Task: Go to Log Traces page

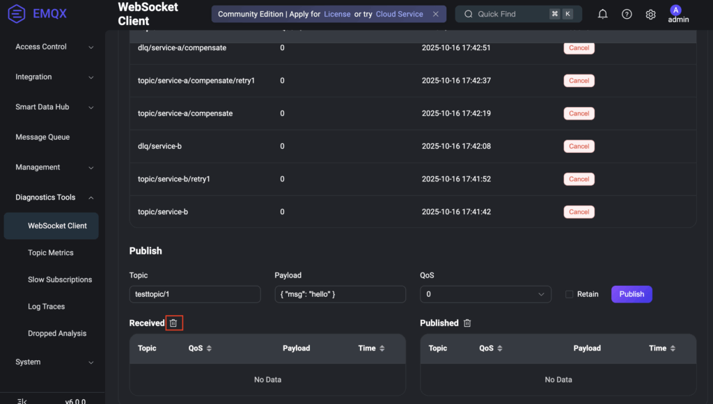Action: [46, 307]
